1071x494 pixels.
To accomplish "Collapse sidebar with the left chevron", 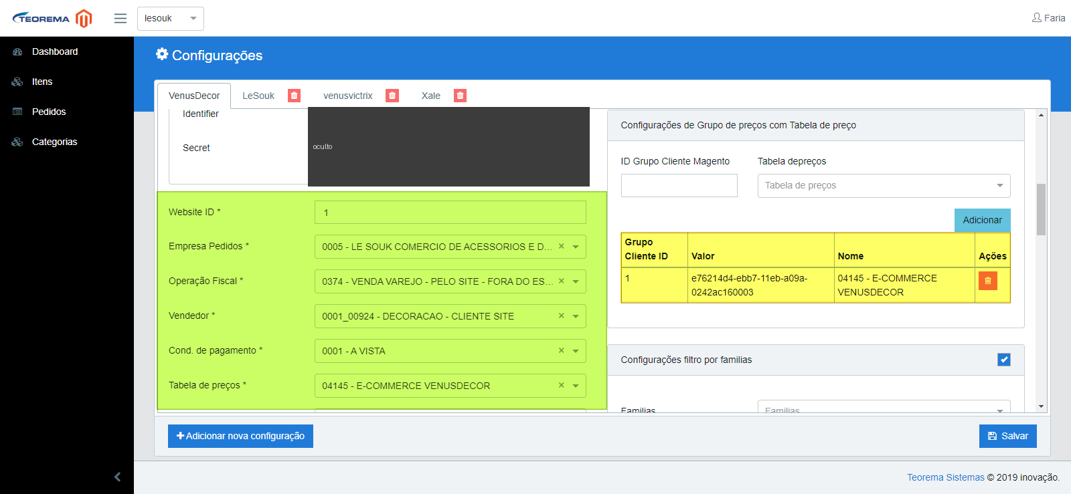I will (x=117, y=477).
